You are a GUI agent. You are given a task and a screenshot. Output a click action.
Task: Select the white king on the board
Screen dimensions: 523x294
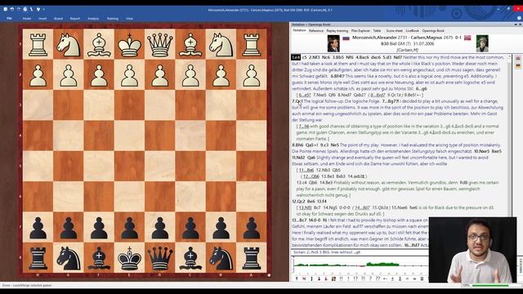tap(129, 44)
